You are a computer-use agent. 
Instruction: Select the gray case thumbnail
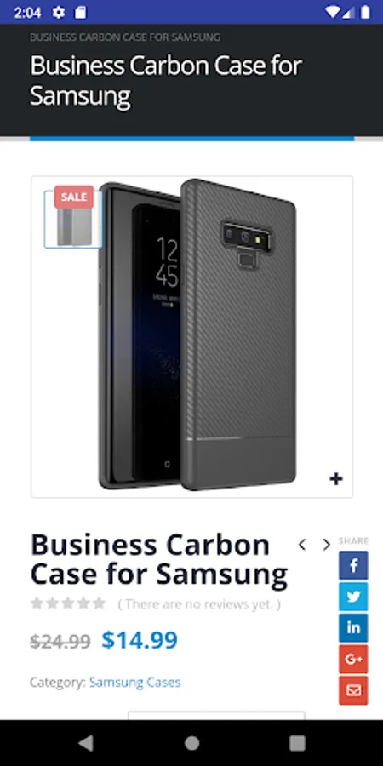point(73,220)
